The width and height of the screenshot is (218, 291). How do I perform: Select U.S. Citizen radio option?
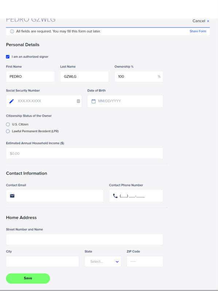8,124
